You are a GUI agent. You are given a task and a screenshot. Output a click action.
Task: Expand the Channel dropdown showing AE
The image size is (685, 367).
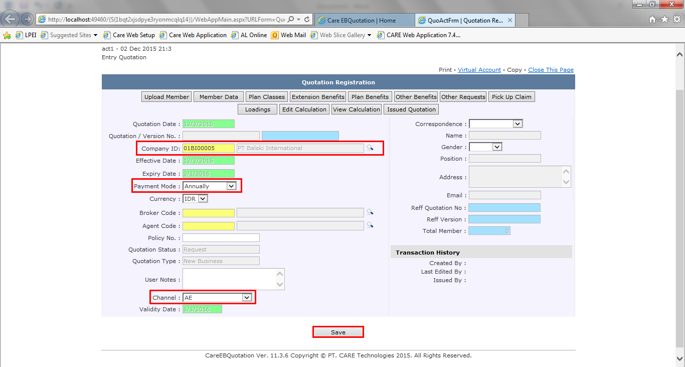246,298
